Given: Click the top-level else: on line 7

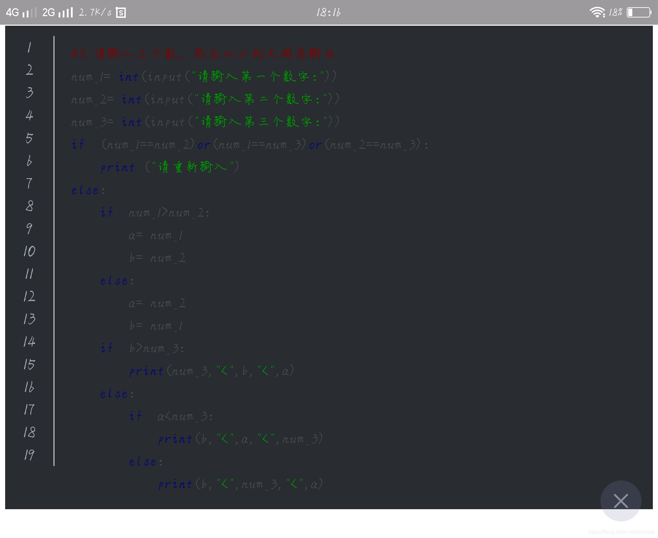Looking at the screenshot, I should click(88, 190).
